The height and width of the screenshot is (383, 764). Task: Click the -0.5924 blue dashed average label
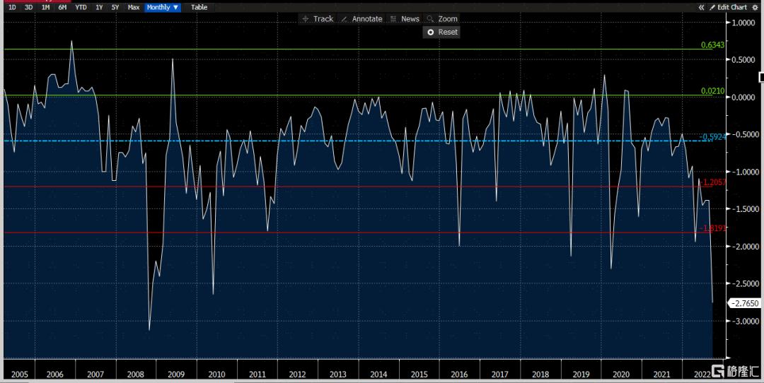[x=712, y=136]
